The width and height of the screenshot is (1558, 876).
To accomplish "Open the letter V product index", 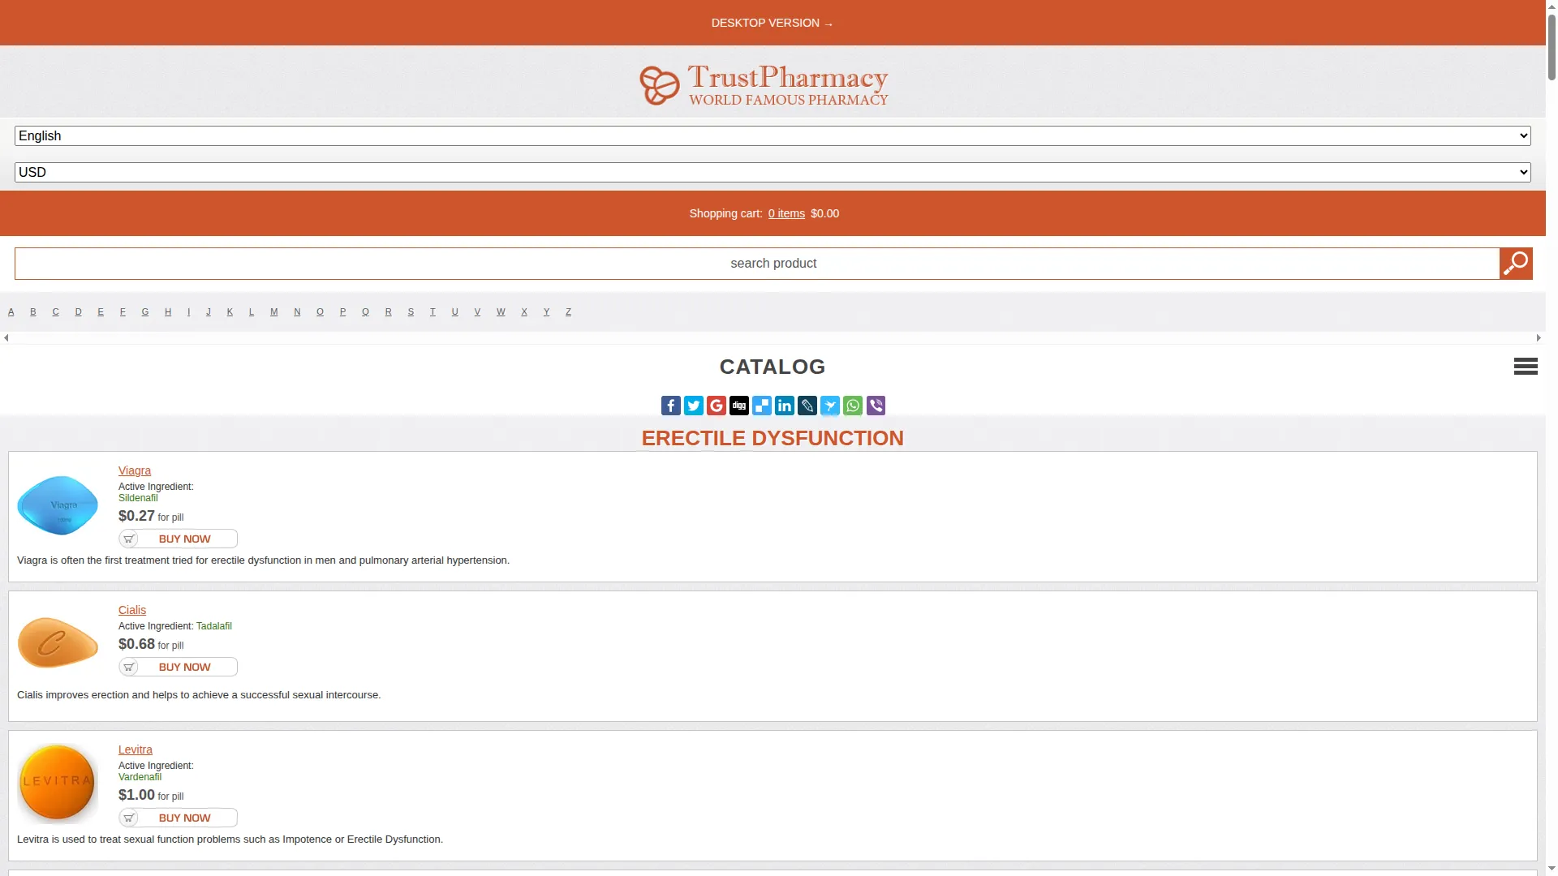I will click(x=478, y=311).
